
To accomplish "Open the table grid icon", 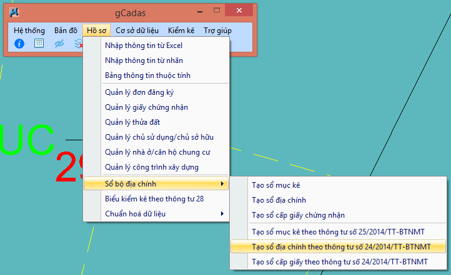I will click(39, 44).
